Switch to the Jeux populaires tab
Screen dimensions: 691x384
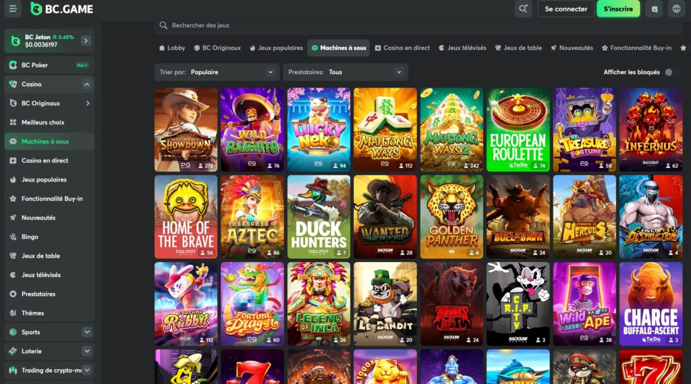[x=276, y=48]
